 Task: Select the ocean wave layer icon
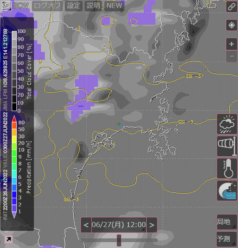tap(227, 191)
